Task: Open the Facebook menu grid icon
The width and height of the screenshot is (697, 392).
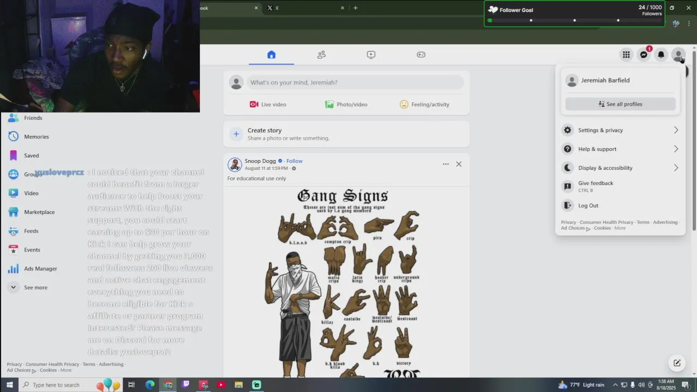Action: [626, 54]
